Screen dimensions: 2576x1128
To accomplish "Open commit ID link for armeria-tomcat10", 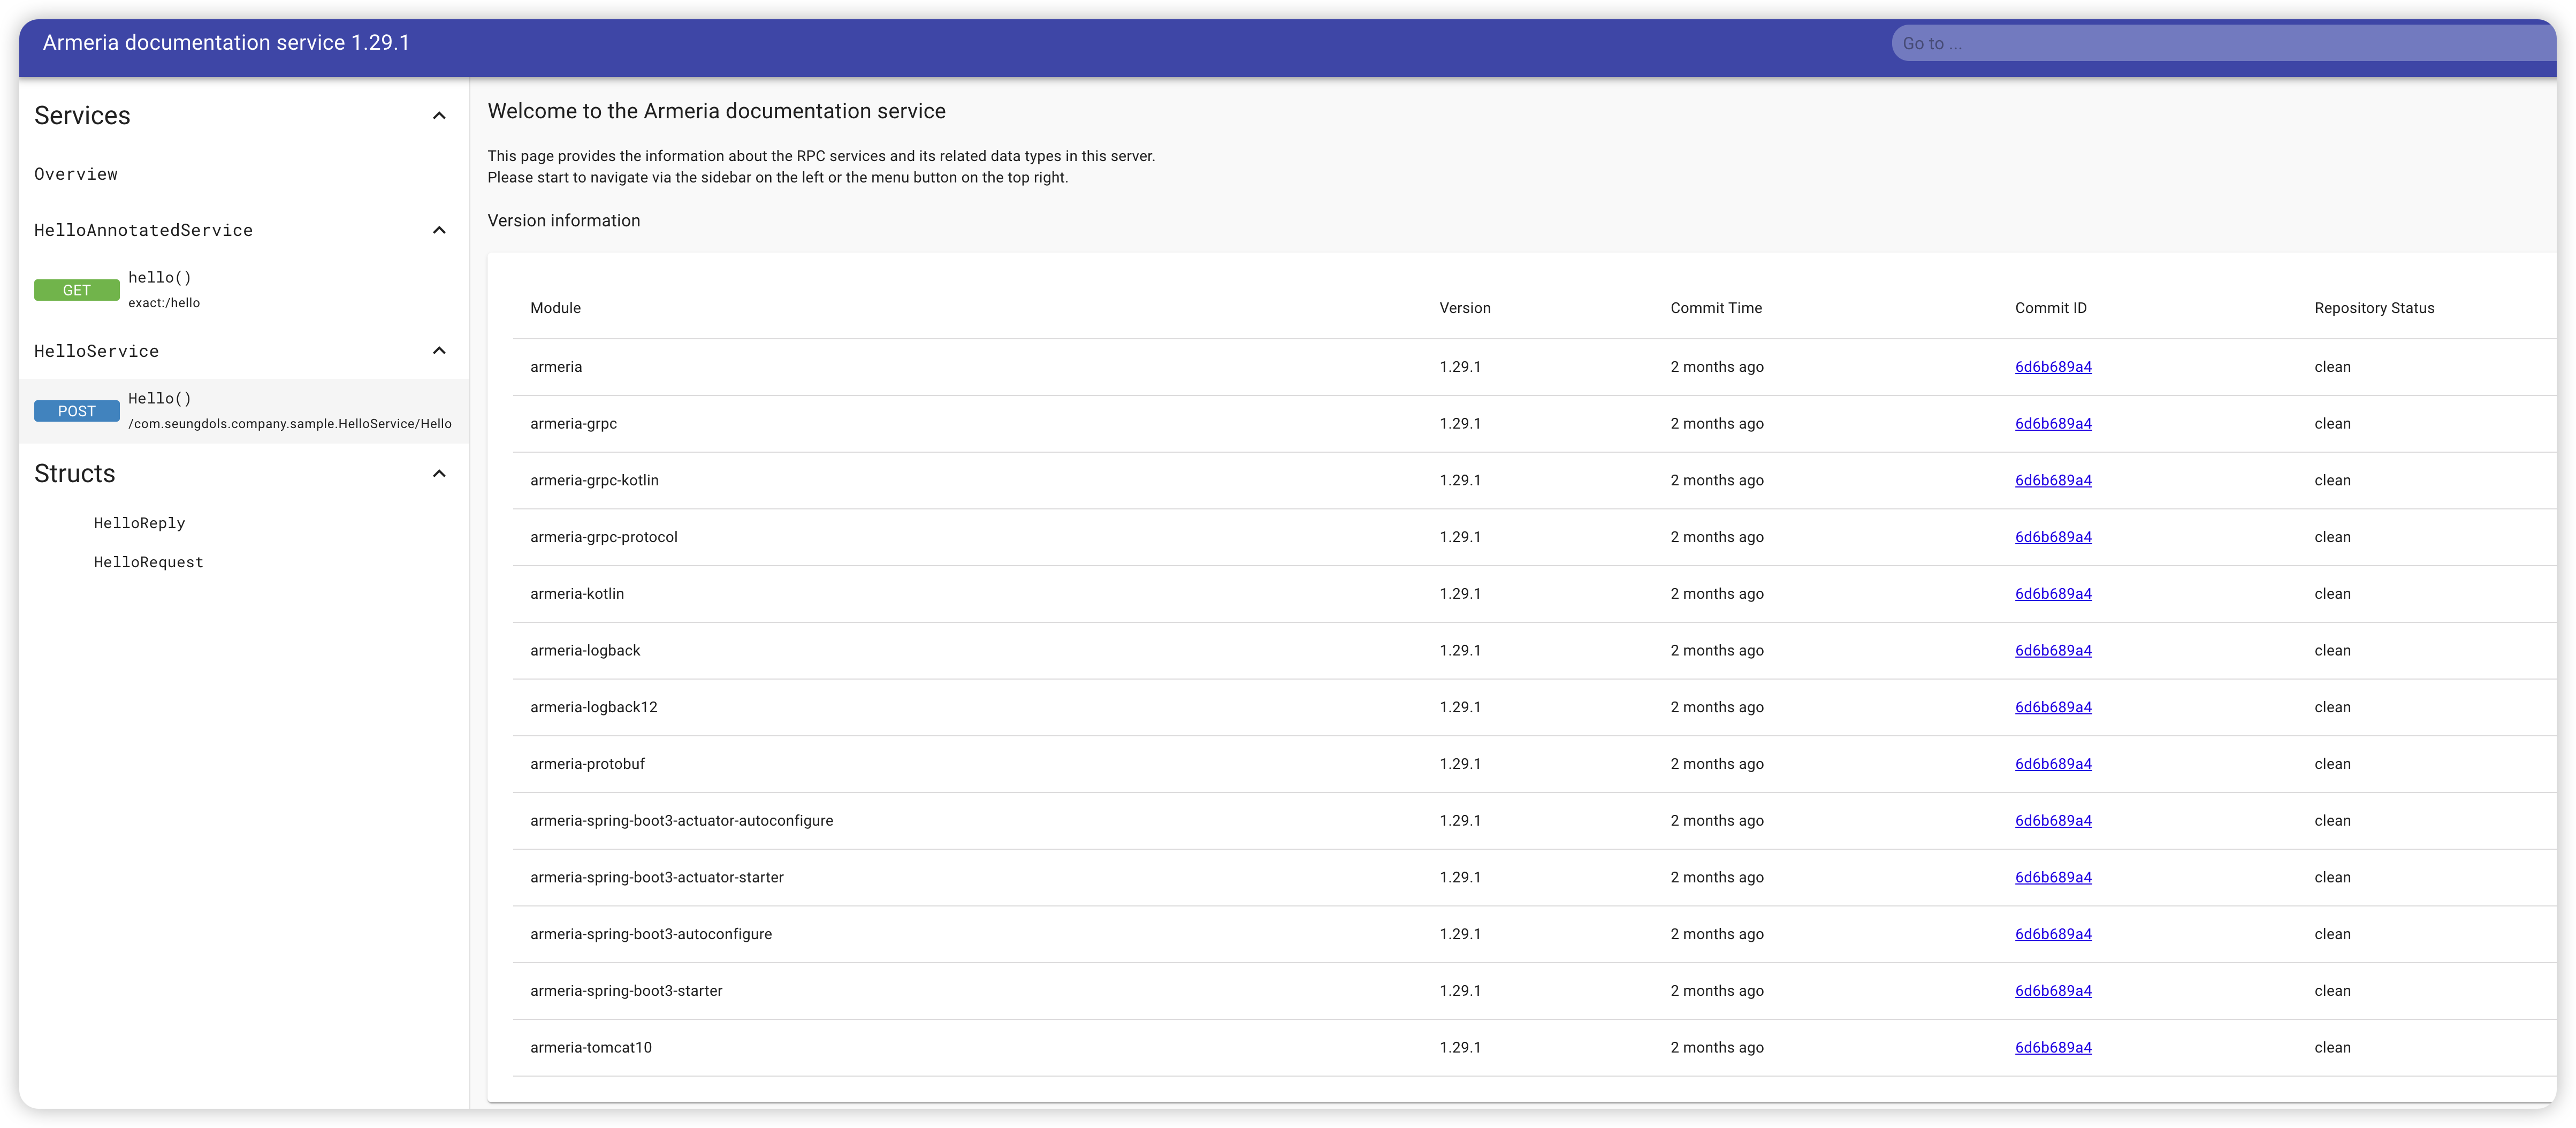I will pos(2053,1047).
